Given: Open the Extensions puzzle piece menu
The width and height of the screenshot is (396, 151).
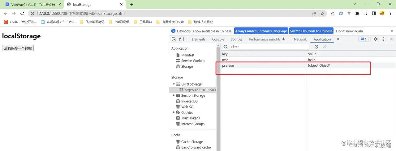Looking at the screenshot, I should click(x=357, y=14).
